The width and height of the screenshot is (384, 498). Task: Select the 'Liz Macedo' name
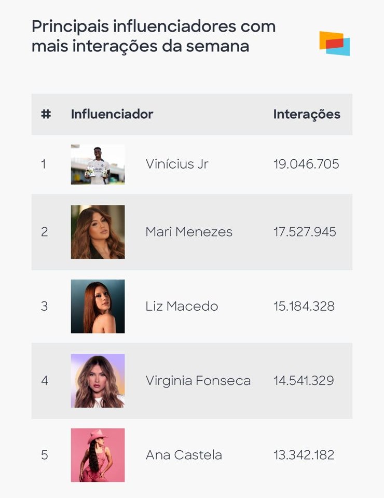(182, 306)
